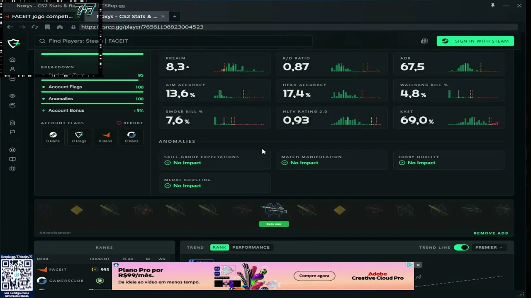Screen dimensions: 531x298
Task: Open the open-book icon in the sidebar
Action: pos(12,159)
